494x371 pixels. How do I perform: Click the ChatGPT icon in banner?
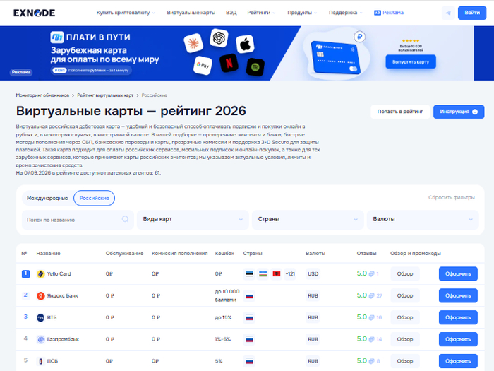click(x=219, y=38)
